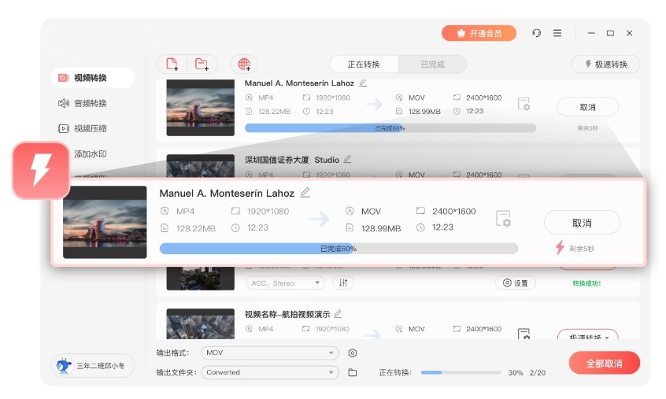Click the 全部取消 button
666x399 pixels.
tap(604, 364)
